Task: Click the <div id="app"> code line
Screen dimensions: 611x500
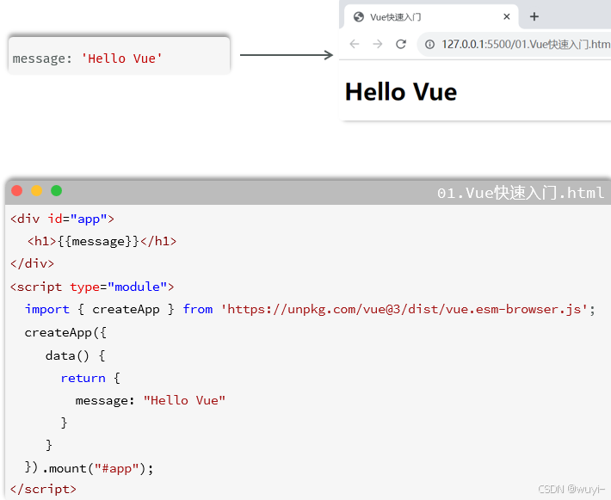Action: [x=62, y=219]
